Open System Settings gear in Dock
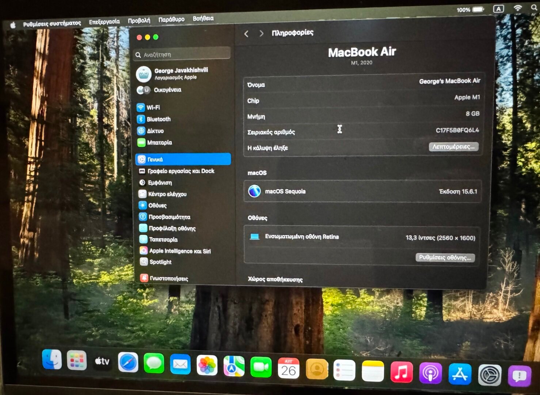Viewport: 540px width, 395px height. (490, 375)
